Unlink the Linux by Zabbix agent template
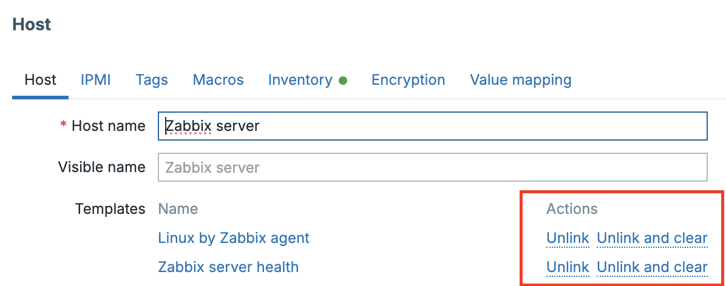 point(568,238)
